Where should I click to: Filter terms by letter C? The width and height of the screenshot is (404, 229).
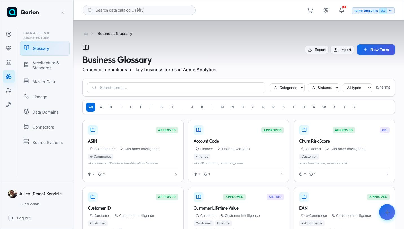[x=121, y=107]
